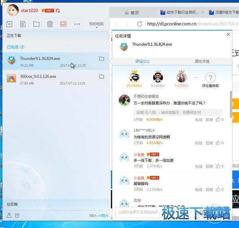
Task: Click the red badge icon next to VIP7
Action: [x=58, y=10]
